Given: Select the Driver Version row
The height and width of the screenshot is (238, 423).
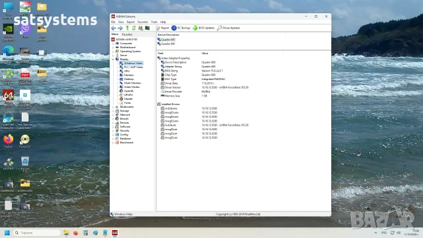Looking at the screenshot, I should tap(204, 87).
